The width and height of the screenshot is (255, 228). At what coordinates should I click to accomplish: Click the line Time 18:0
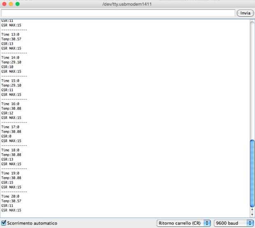tap(10, 150)
